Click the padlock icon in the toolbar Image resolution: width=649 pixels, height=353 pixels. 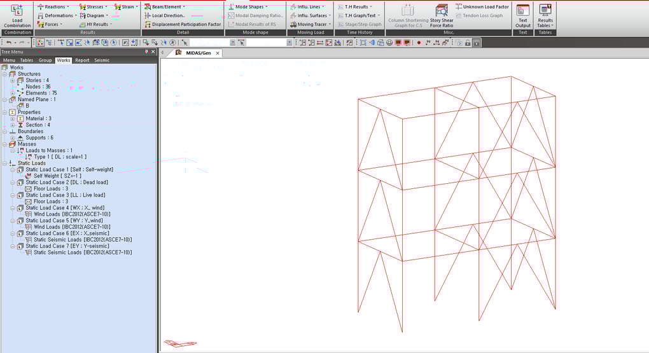[x=468, y=43]
